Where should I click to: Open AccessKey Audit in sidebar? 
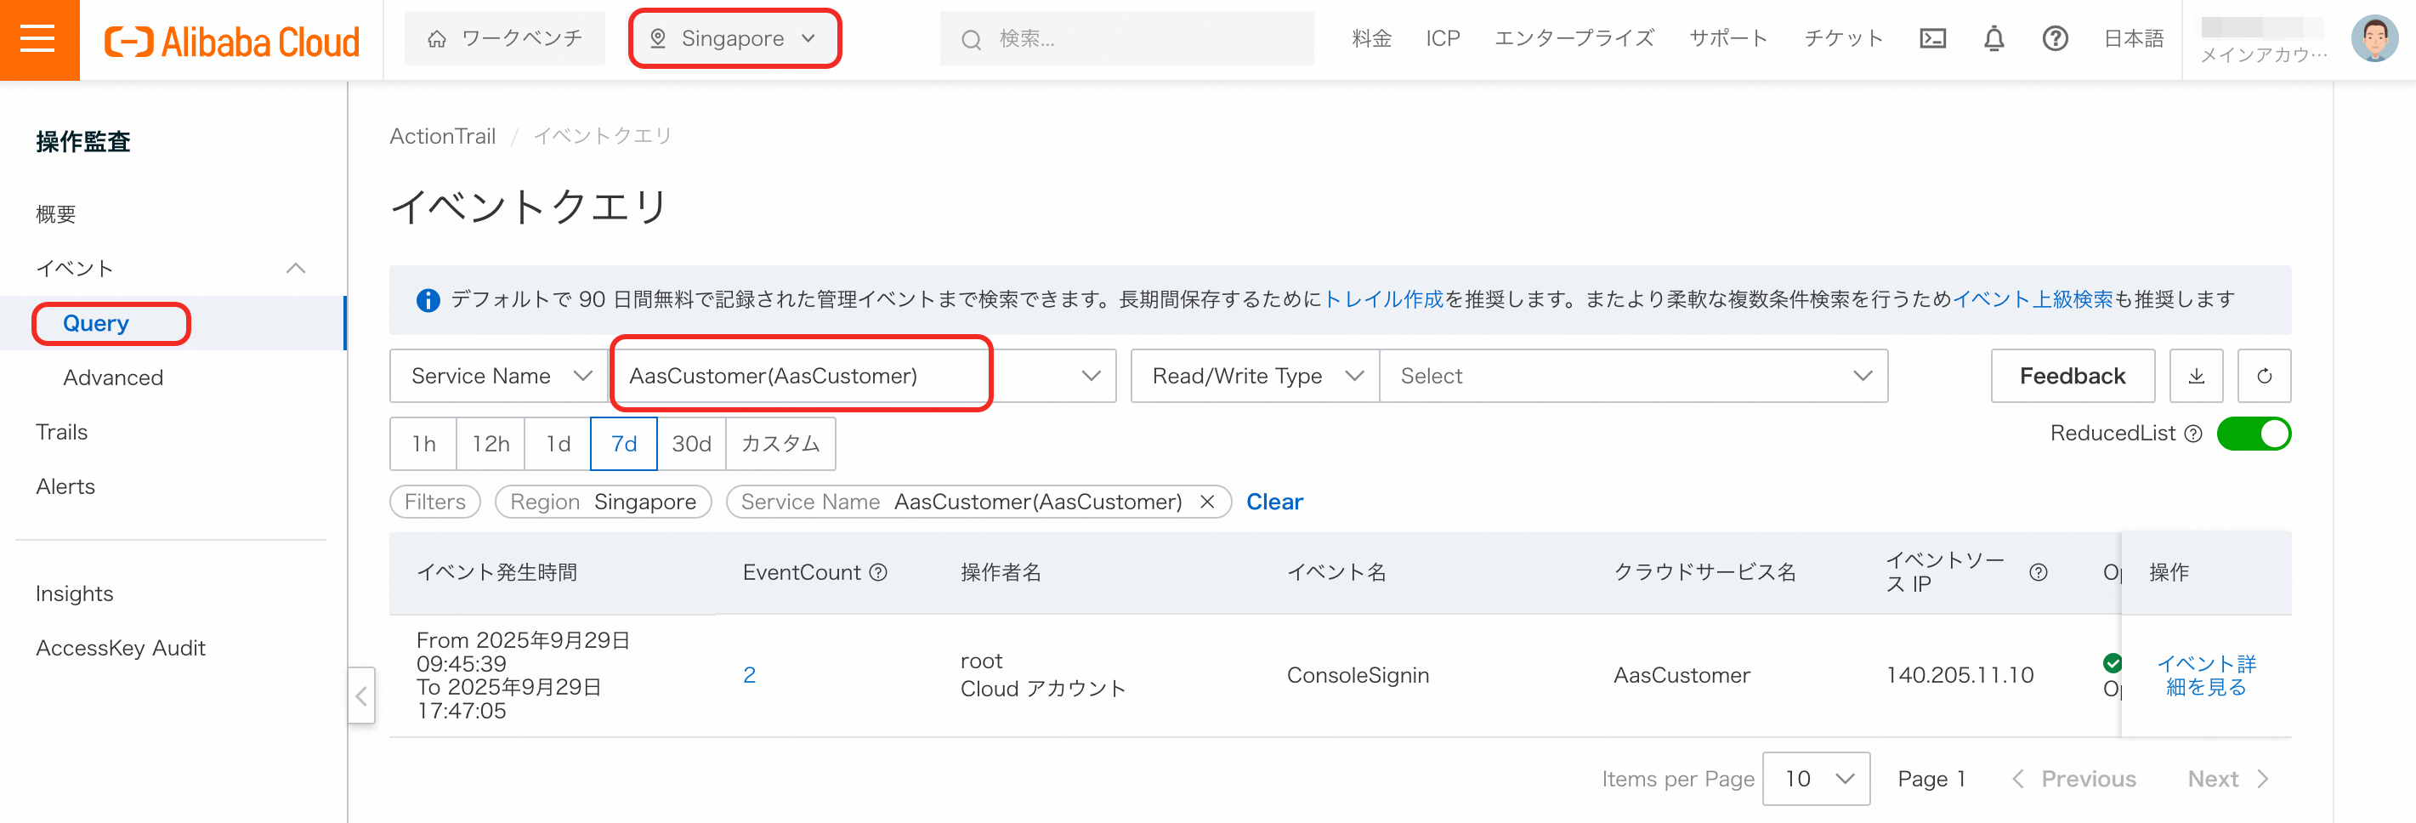click(120, 649)
